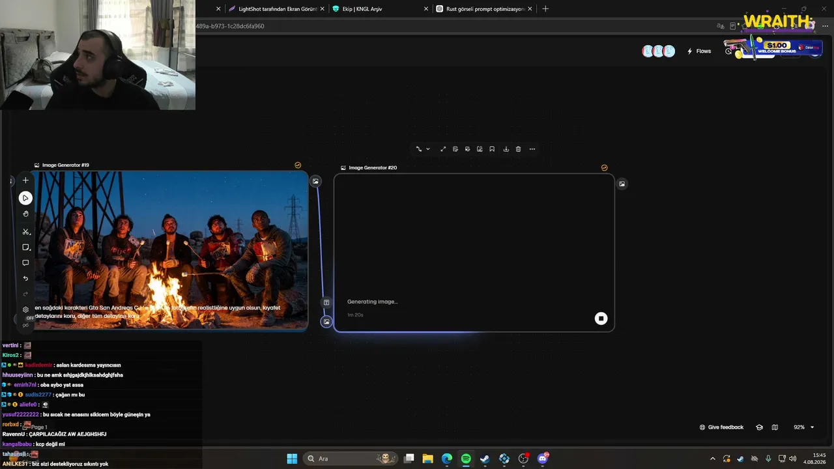The image size is (834, 469).
Task: Undo the last canvas action
Action: [x=25, y=279]
